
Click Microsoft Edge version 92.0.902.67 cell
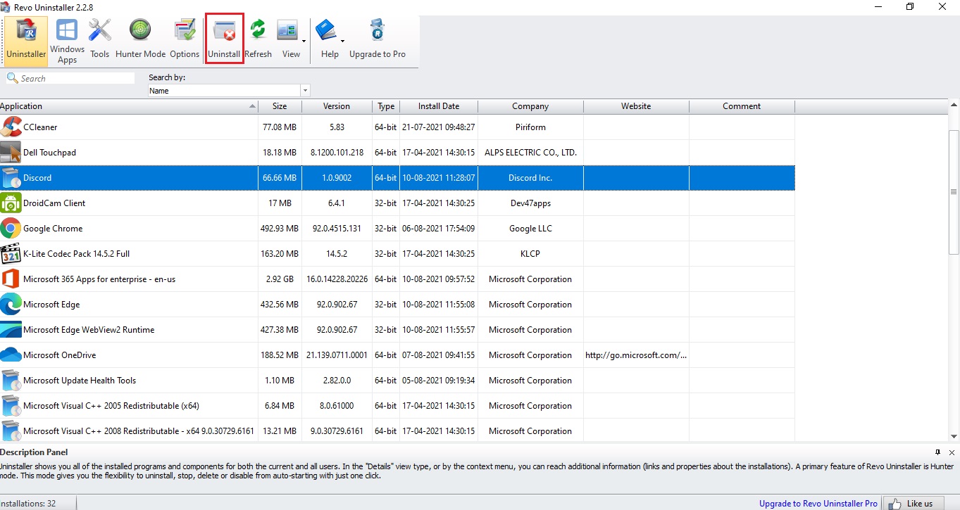tap(337, 305)
